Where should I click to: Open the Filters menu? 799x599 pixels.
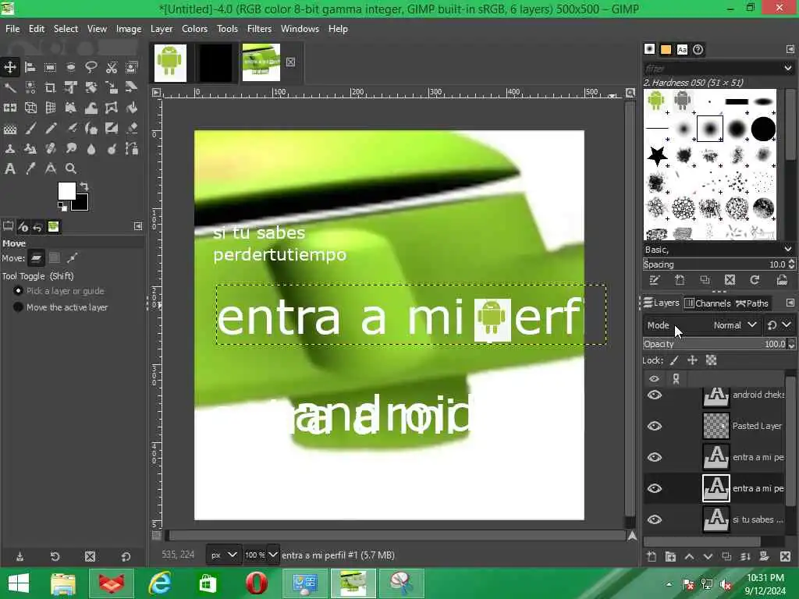259,29
